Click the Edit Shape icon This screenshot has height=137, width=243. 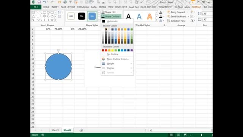pyautogui.click(x=60, y=12)
